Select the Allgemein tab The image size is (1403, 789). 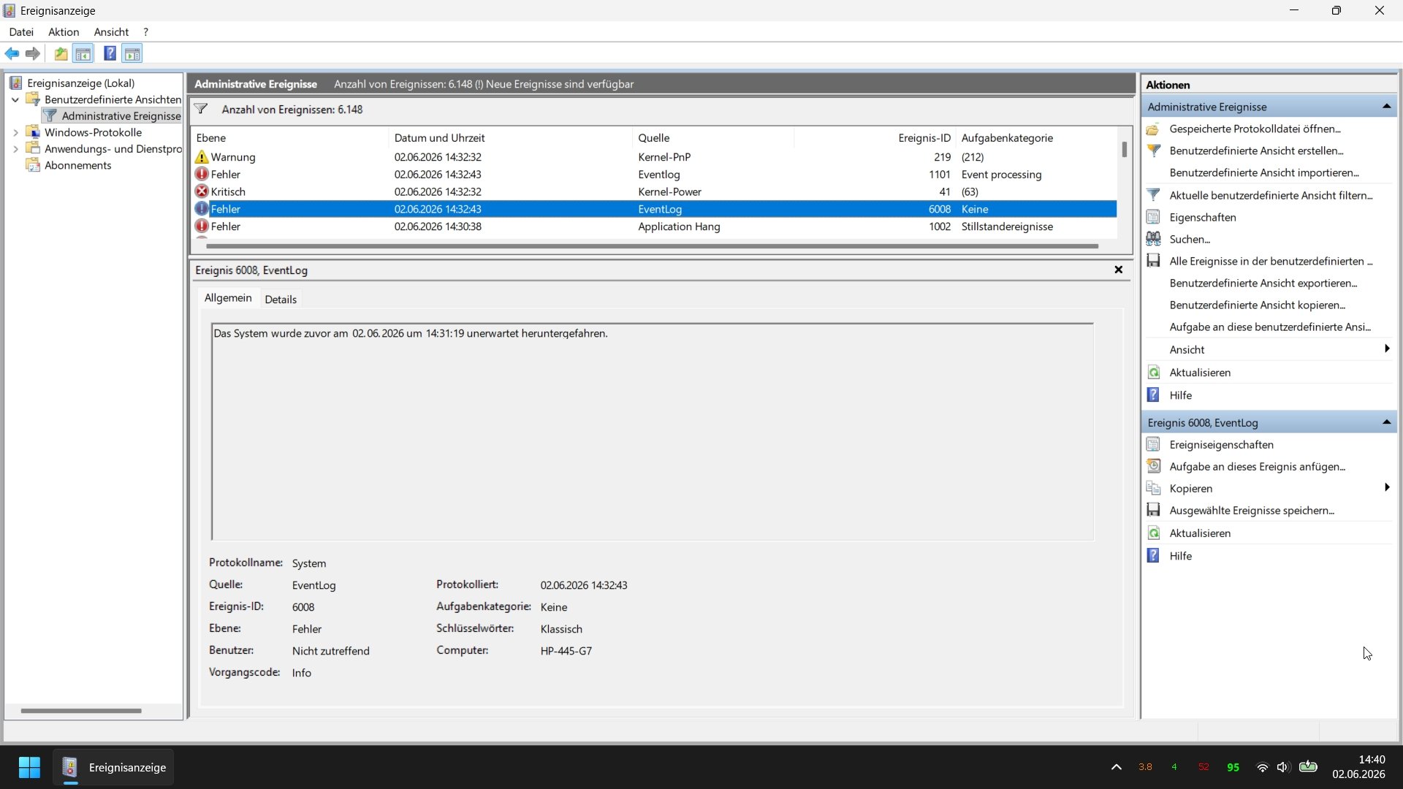[228, 298]
